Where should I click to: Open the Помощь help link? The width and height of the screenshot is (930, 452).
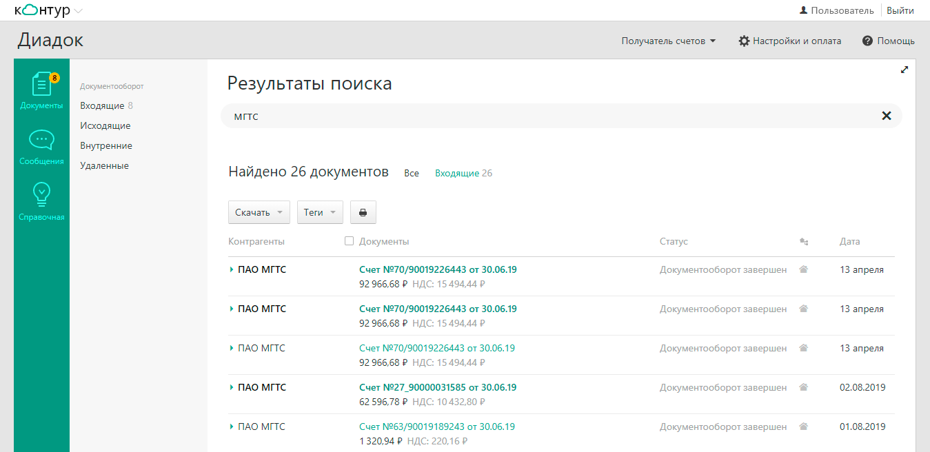pyautogui.click(x=889, y=41)
